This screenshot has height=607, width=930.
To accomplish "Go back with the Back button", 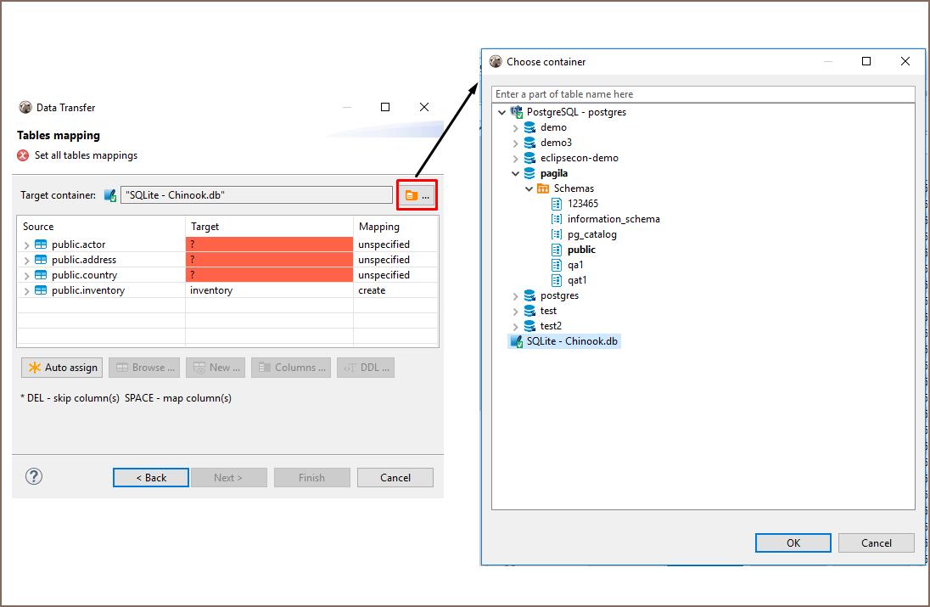I will (x=152, y=478).
